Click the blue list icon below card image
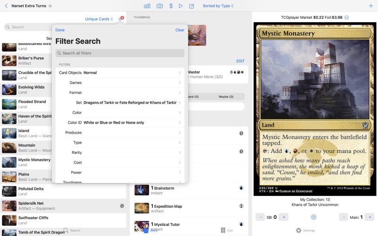Image resolution: width=378 pixels, height=236 pixels. pyautogui.click(x=313, y=217)
